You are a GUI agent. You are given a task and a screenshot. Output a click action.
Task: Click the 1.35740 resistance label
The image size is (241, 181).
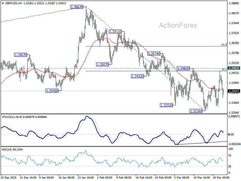(x=153, y=53)
